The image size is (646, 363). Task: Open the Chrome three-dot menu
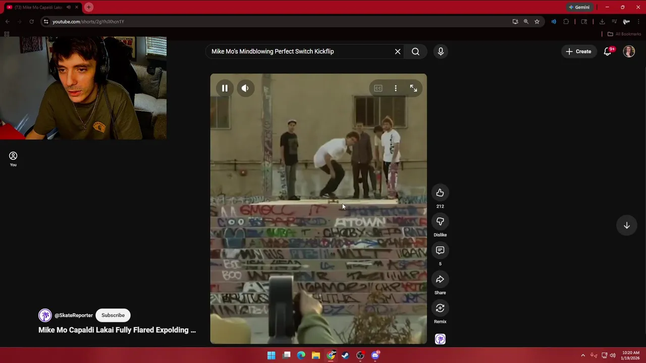[x=638, y=22]
